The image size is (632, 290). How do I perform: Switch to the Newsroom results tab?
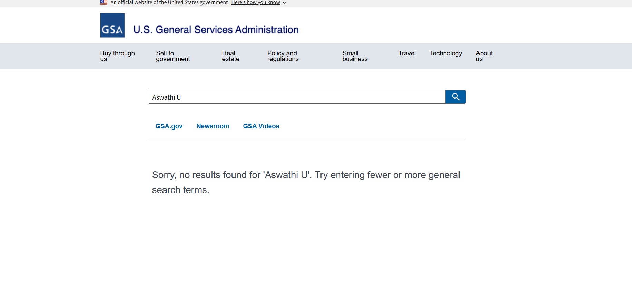tap(213, 126)
